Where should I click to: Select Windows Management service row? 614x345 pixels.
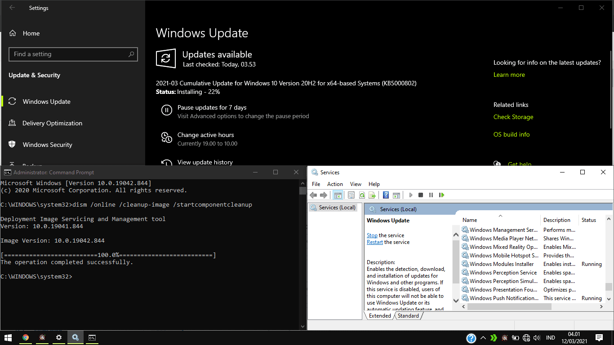(532, 230)
